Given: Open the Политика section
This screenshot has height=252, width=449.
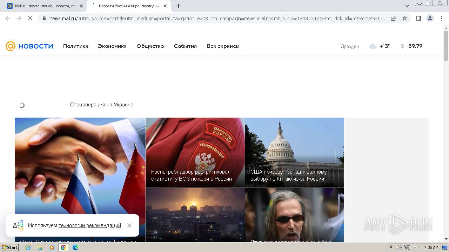Looking at the screenshot, I should (x=75, y=46).
